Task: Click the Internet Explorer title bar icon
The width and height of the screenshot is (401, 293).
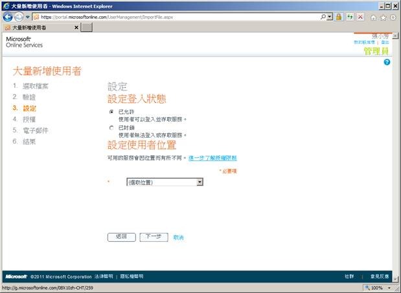Action: 6,6
